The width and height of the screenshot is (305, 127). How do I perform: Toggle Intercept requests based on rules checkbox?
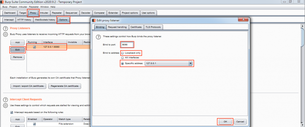[12, 112]
